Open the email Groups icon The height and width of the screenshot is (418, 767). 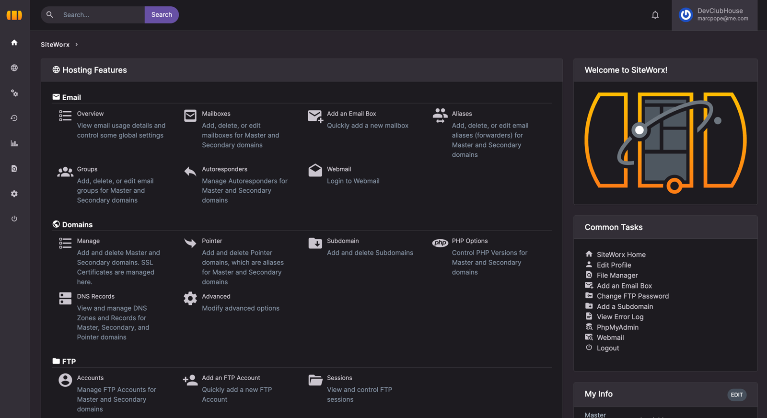(x=65, y=172)
